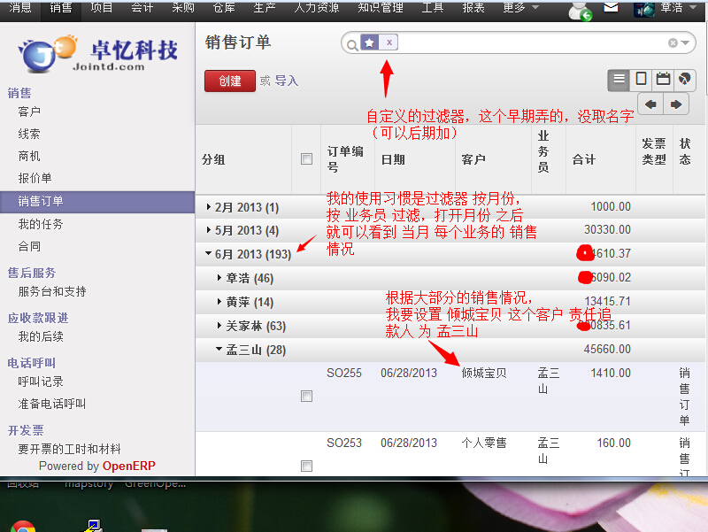Screen dimensions: 708x532
Task: Open the calendar view icon
Action: click(663, 80)
